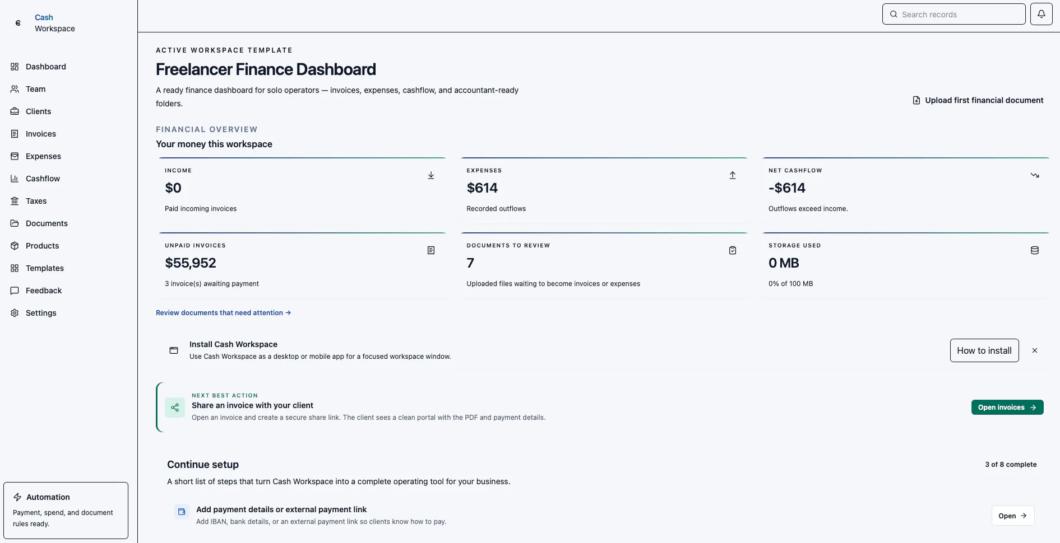Viewport: 1060px width, 543px height.
Task: Click the Cash Workspace logo icon
Action: (18, 23)
